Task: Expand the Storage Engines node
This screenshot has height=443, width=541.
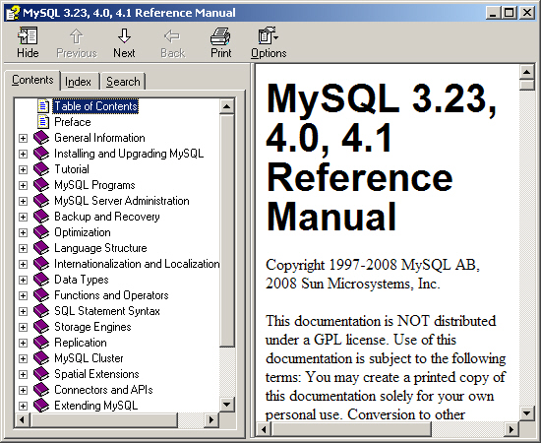Action: point(23,327)
